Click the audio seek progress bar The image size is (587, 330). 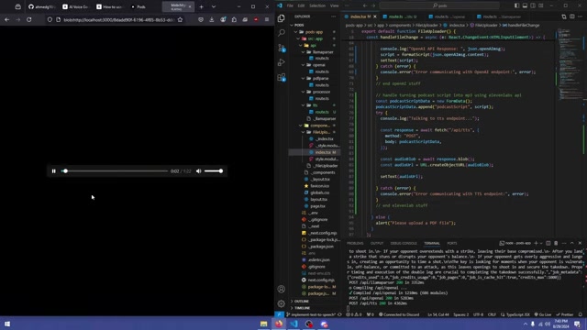click(x=115, y=171)
